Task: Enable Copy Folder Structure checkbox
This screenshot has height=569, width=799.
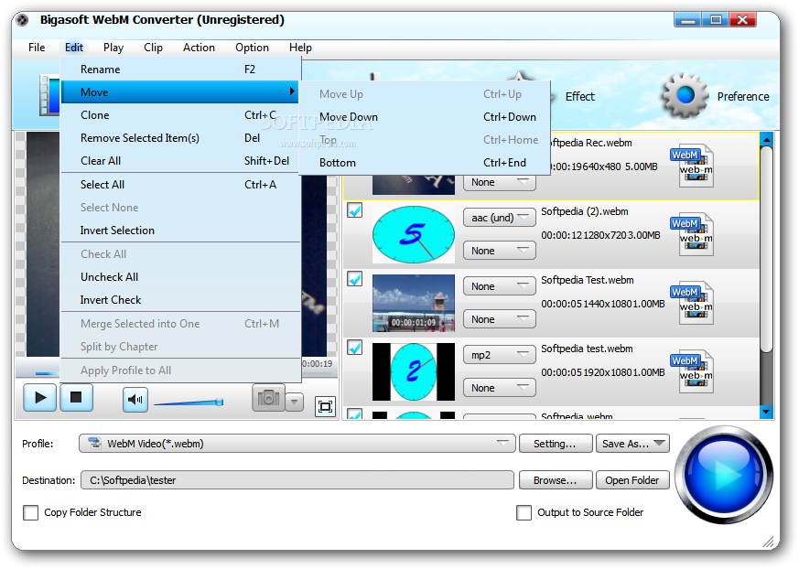Action: [x=30, y=512]
